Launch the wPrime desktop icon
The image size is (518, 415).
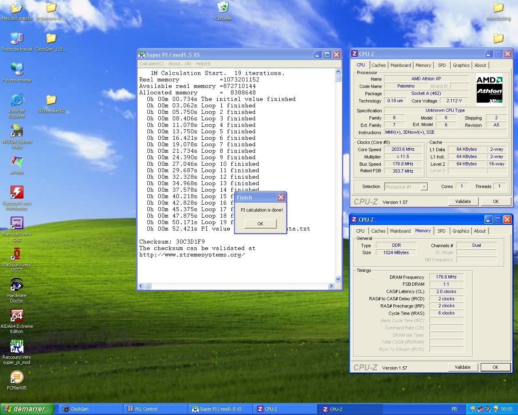tap(17, 165)
